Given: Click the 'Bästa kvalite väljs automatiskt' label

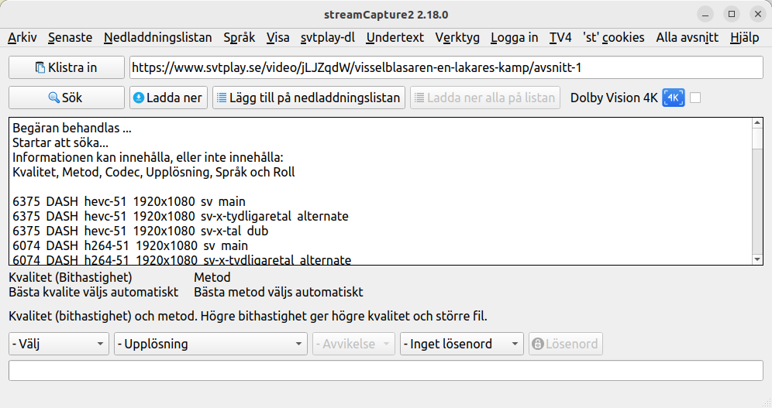Looking at the screenshot, I should coord(94,292).
